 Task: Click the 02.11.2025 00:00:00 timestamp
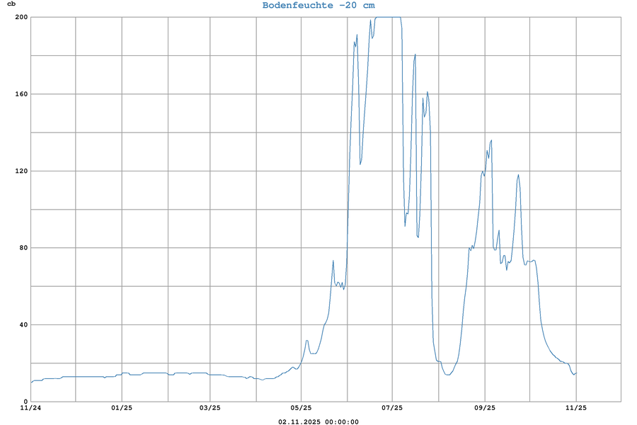click(318, 421)
